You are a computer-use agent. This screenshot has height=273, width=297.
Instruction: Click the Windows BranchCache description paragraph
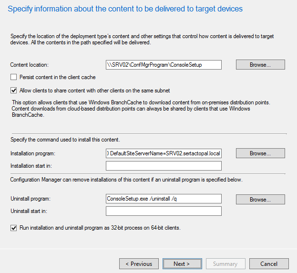[x=138, y=109]
